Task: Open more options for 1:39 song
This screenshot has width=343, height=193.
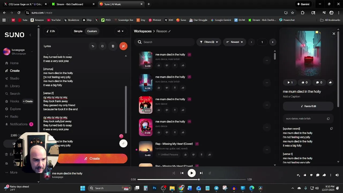Action: [267, 60]
